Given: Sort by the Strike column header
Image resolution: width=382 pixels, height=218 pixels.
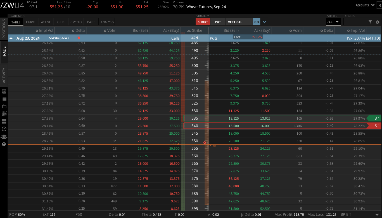Looking at the screenshot, I should [x=195, y=31].
